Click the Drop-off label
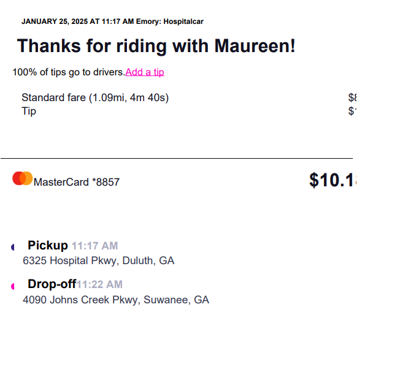Screen dimensions: 400x372 [52, 284]
